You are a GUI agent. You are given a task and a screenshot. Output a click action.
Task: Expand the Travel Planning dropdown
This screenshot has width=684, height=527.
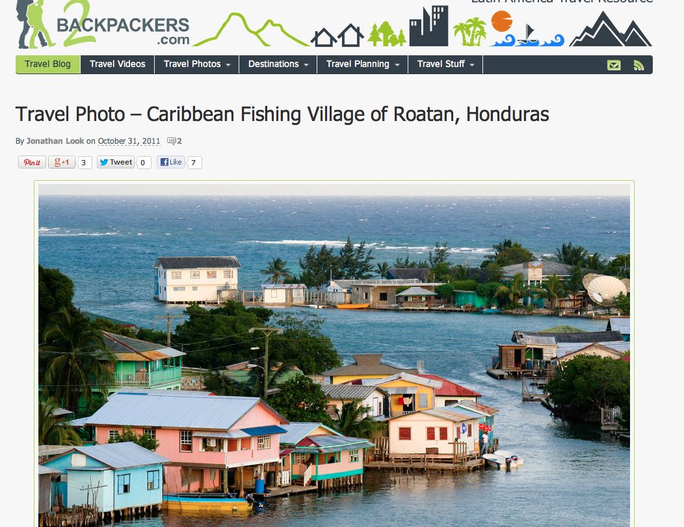(x=363, y=64)
